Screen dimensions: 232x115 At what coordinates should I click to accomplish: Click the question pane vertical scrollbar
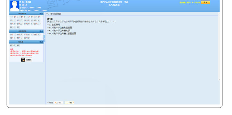219,46
